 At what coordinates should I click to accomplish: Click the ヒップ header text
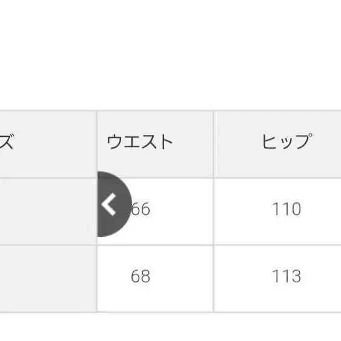coord(287,141)
